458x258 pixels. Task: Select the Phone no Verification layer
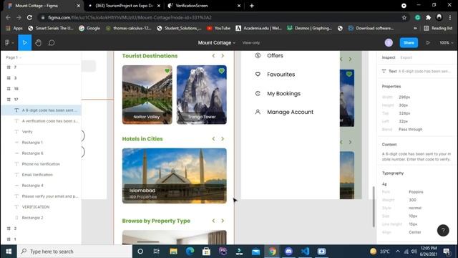[x=41, y=164]
